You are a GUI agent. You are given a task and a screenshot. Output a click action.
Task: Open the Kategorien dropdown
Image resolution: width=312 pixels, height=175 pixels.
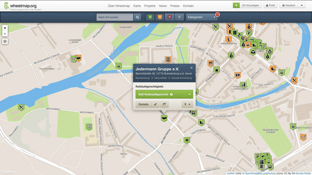pyautogui.click(x=202, y=17)
